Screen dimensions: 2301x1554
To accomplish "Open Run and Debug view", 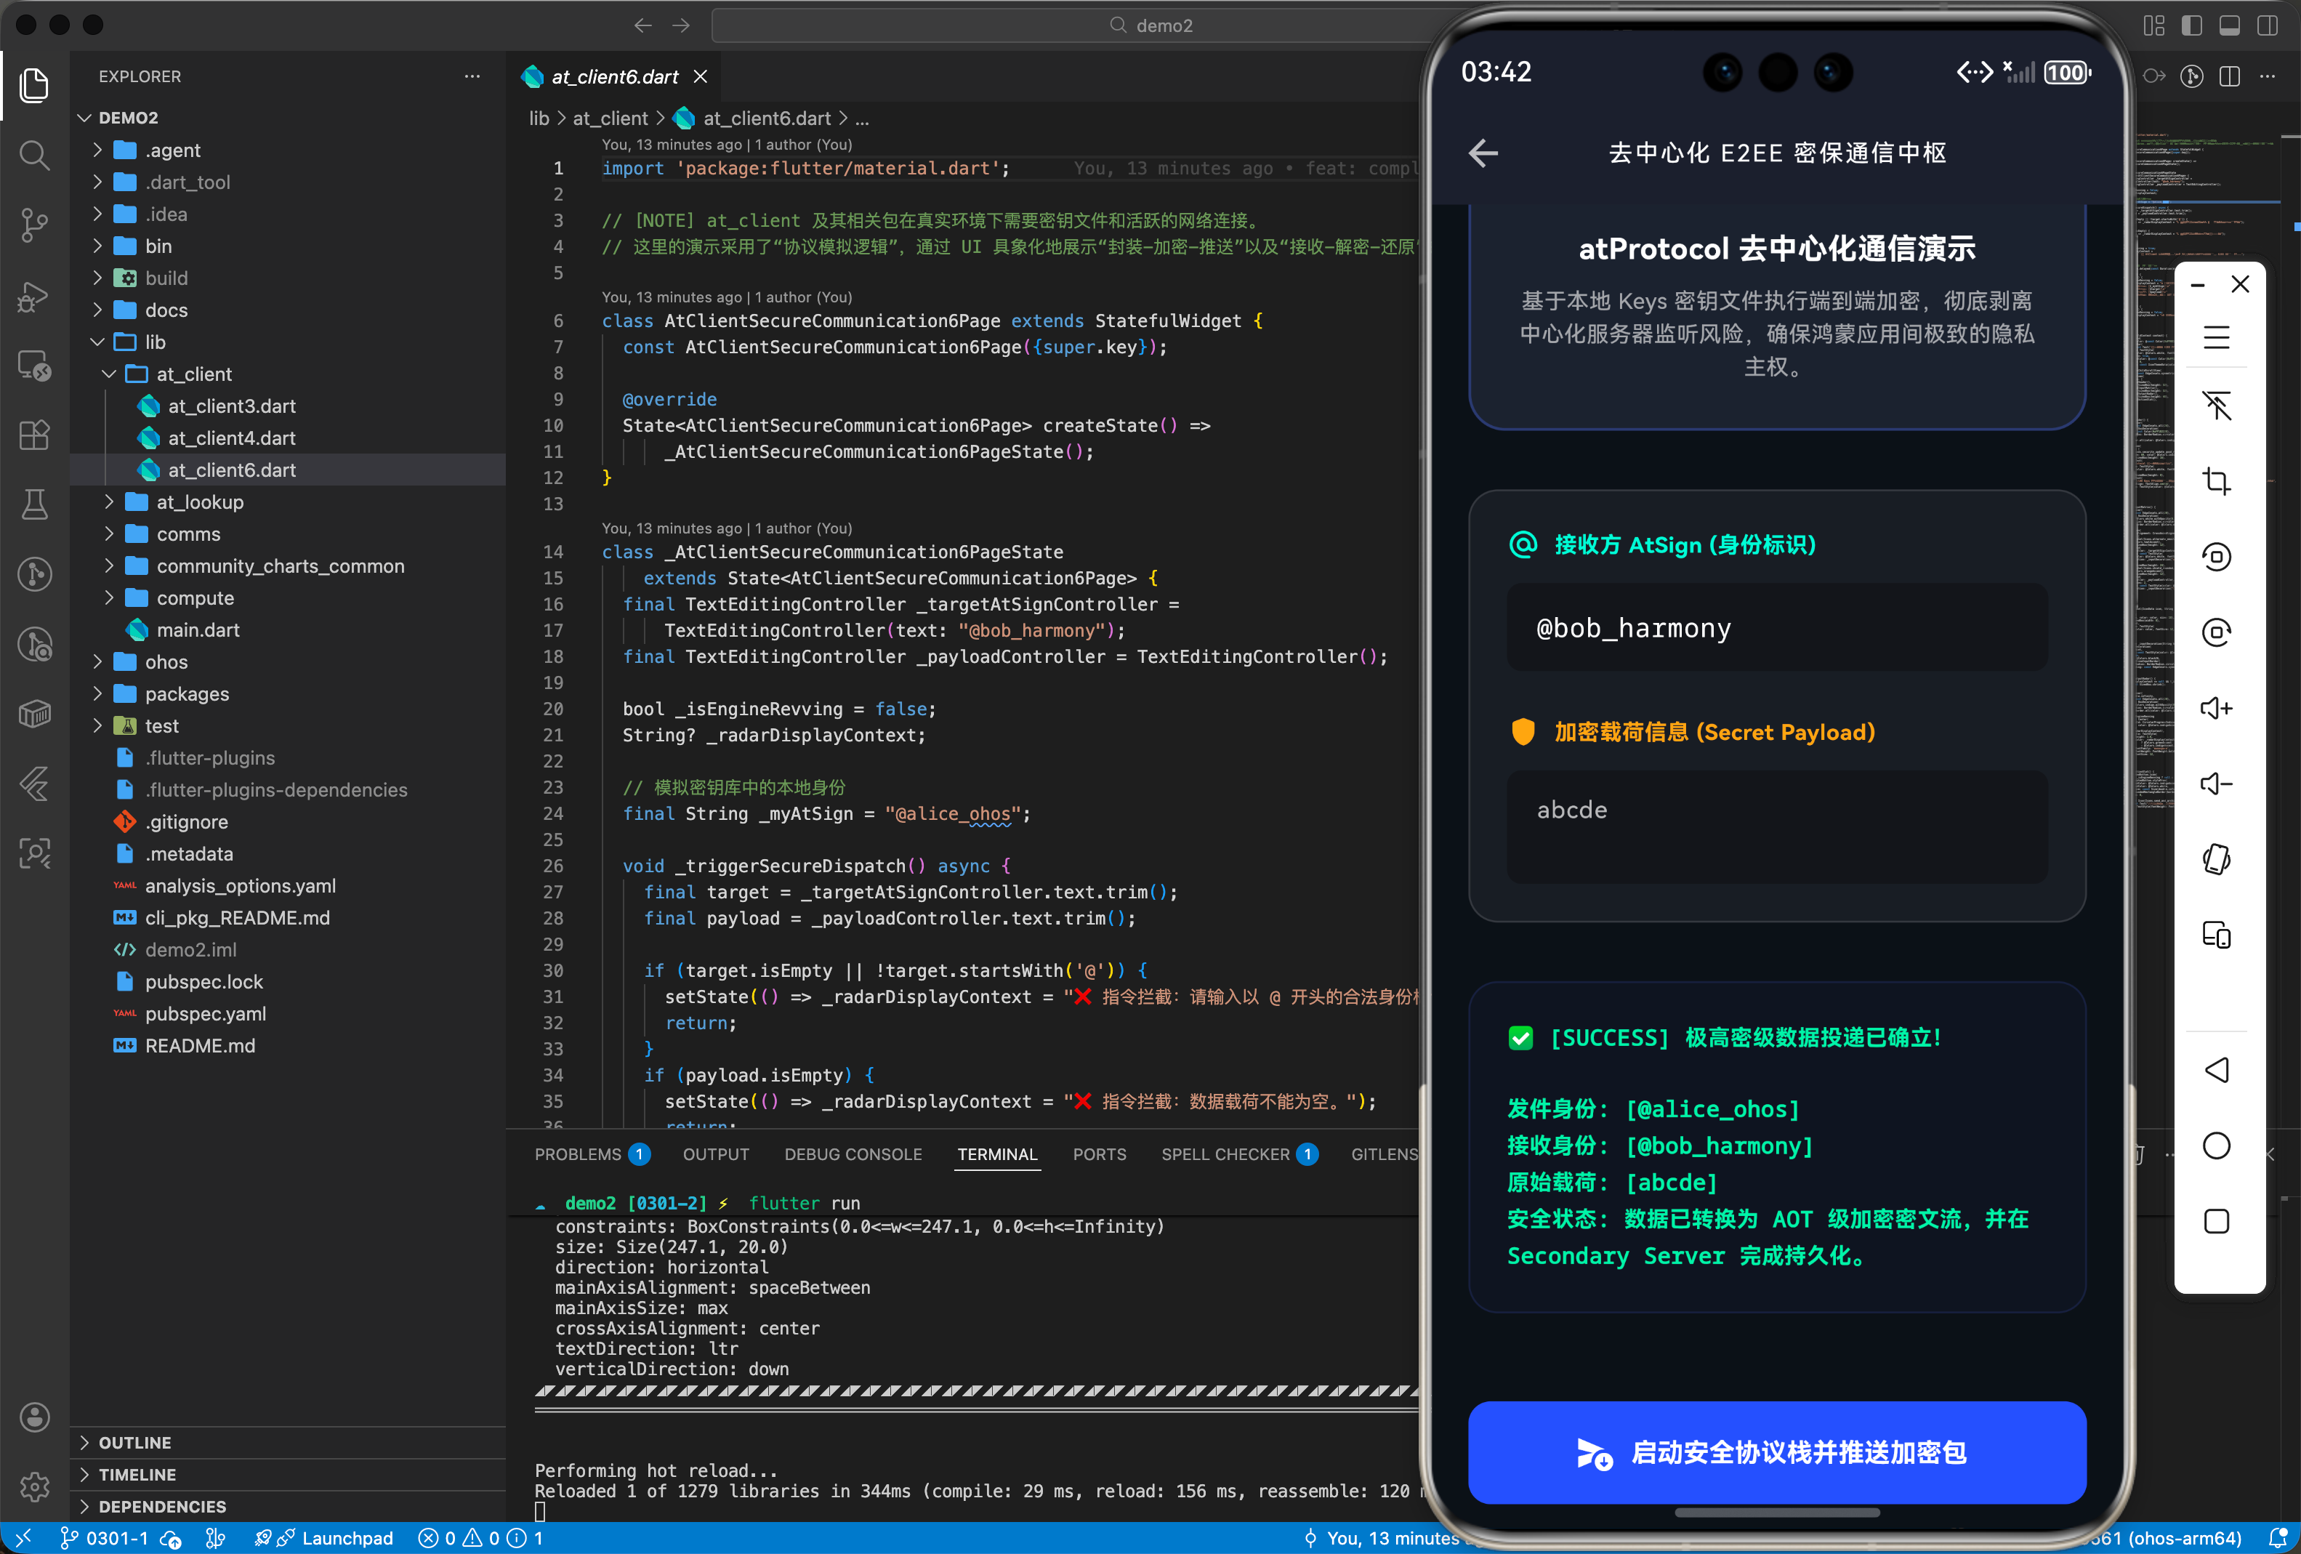I will tap(35, 295).
